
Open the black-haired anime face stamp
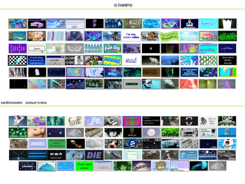click(113, 133)
